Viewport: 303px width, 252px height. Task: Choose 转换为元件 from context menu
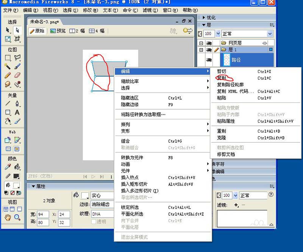pos(132,158)
